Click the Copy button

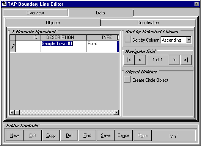click(x=51, y=135)
